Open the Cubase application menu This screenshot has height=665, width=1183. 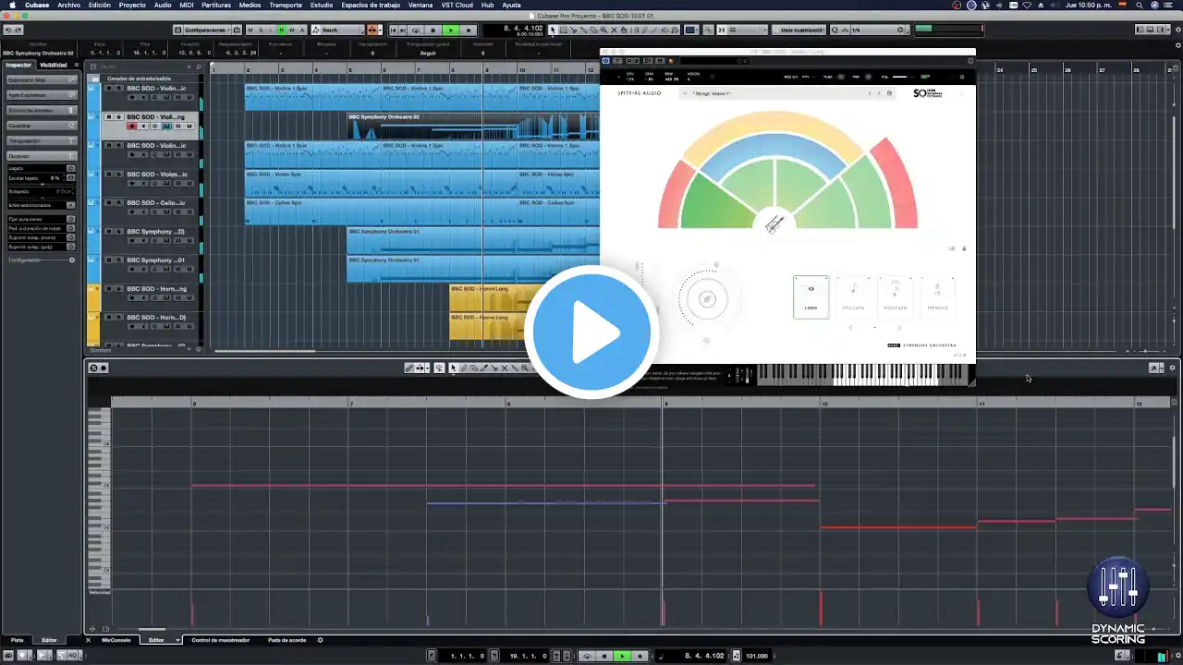coord(37,5)
